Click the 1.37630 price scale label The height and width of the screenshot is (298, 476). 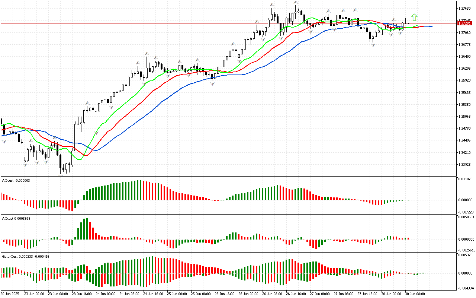464,8
